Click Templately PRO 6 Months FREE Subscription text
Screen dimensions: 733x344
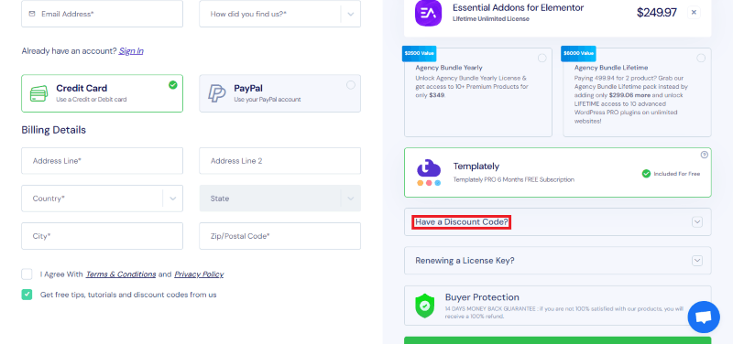(514, 179)
